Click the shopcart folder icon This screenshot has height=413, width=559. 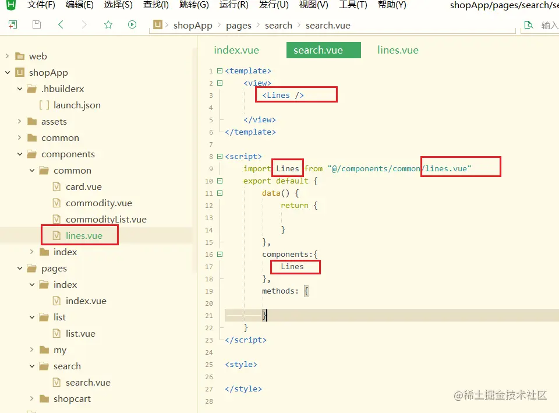(44, 399)
